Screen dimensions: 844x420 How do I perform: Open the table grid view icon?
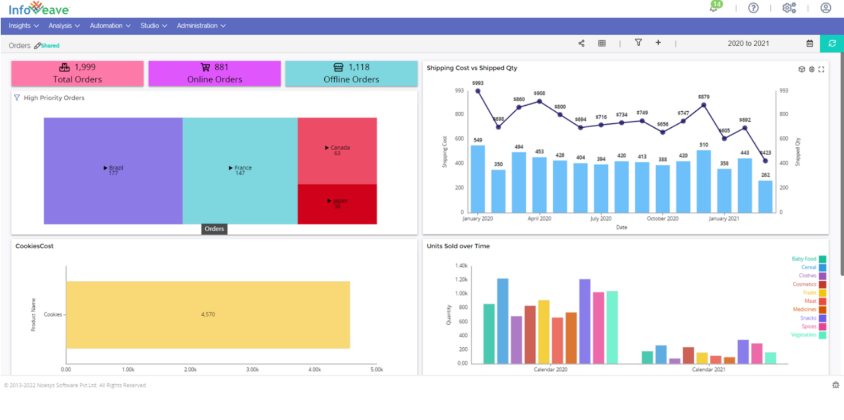coord(602,43)
